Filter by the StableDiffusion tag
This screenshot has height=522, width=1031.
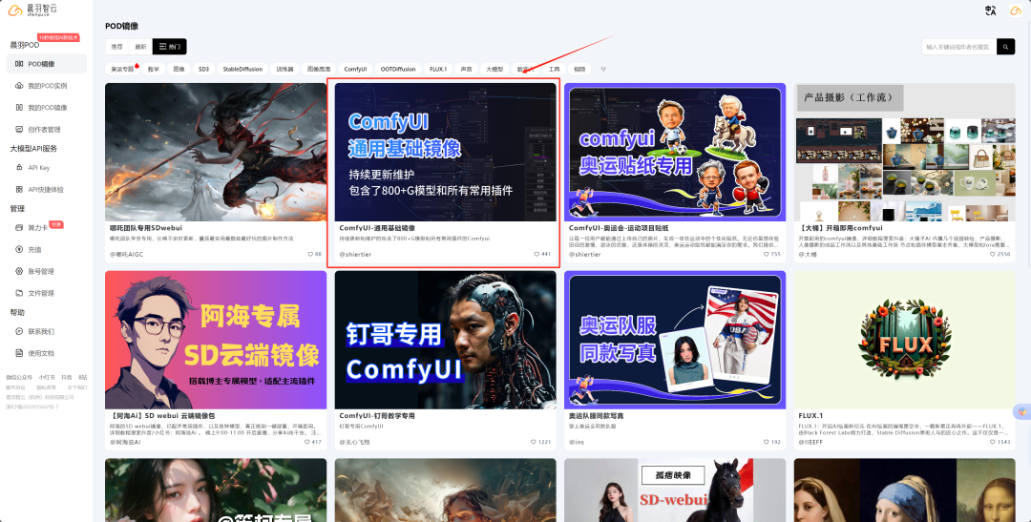(242, 69)
